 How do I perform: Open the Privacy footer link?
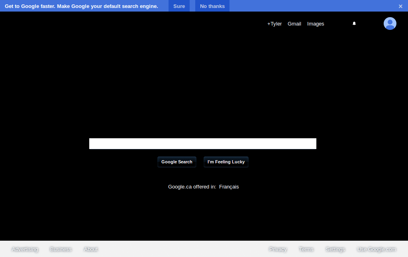coord(278,249)
